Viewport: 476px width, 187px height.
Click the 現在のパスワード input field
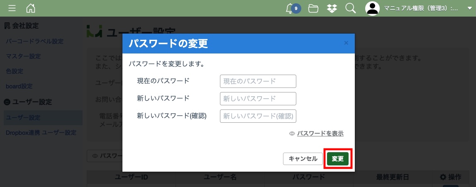258,81
